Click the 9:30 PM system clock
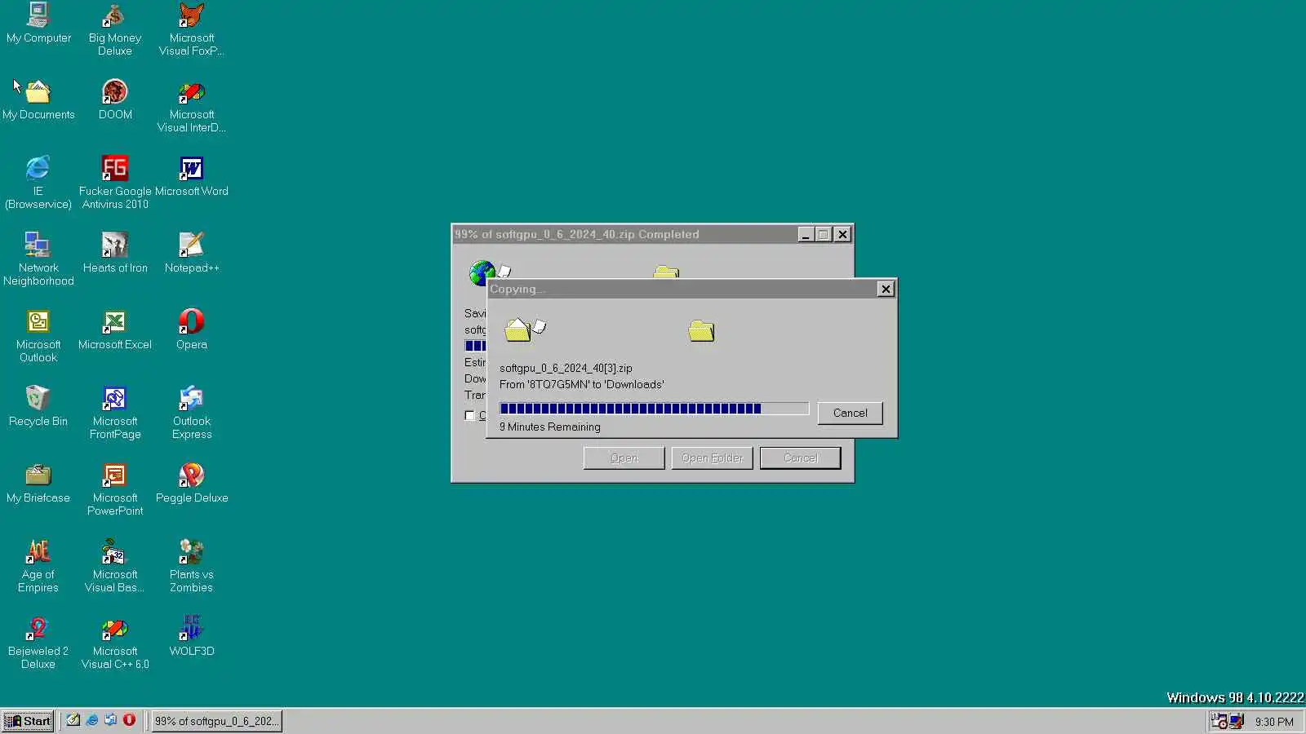The width and height of the screenshot is (1306, 734). [x=1274, y=722]
